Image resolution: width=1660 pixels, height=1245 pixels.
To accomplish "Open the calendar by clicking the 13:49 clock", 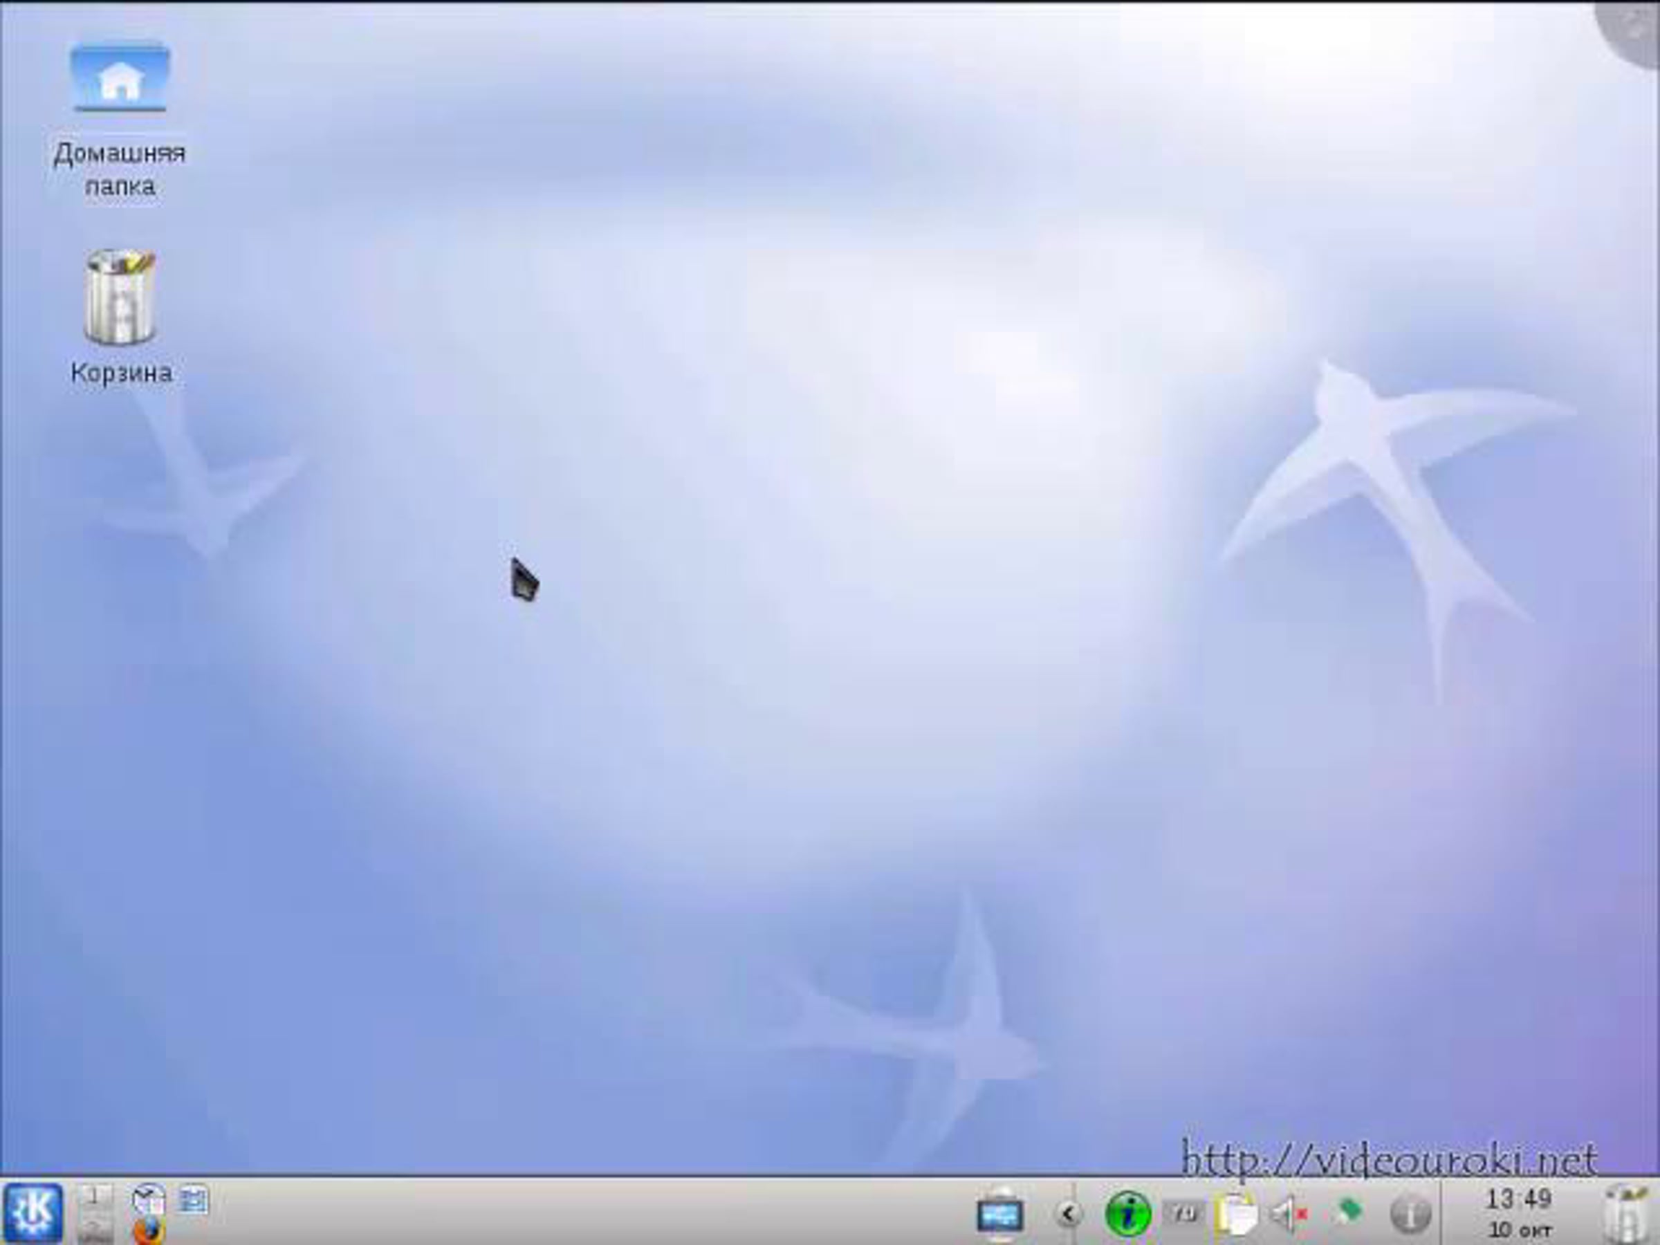I will pyautogui.click(x=1518, y=1199).
